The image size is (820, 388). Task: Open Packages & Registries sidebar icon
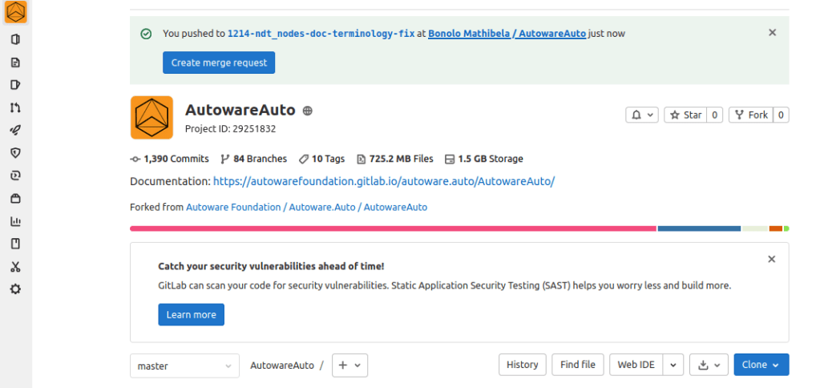pos(15,199)
